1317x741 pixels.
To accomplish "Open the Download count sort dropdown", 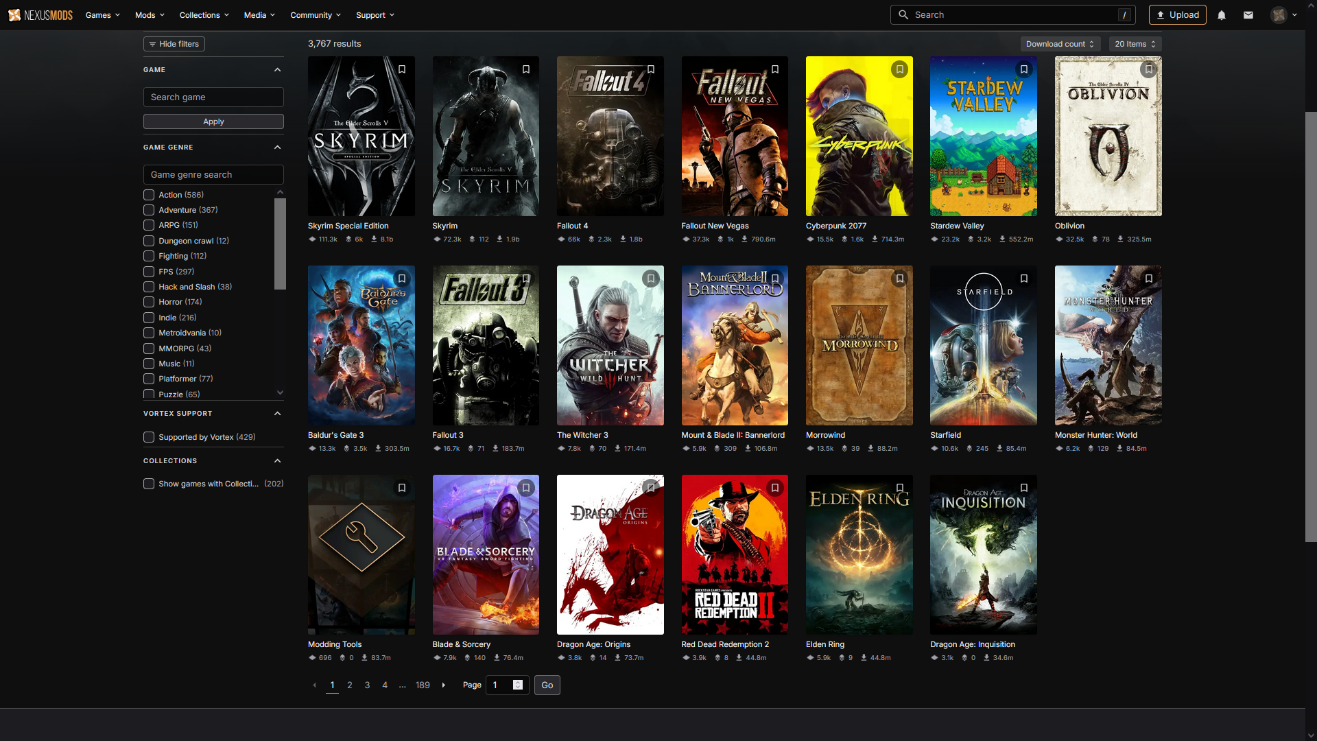I will click(1060, 44).
